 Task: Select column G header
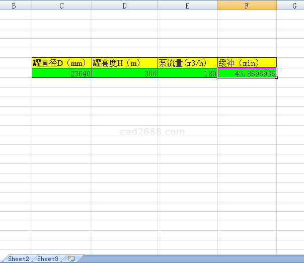(x=294, y=6)
